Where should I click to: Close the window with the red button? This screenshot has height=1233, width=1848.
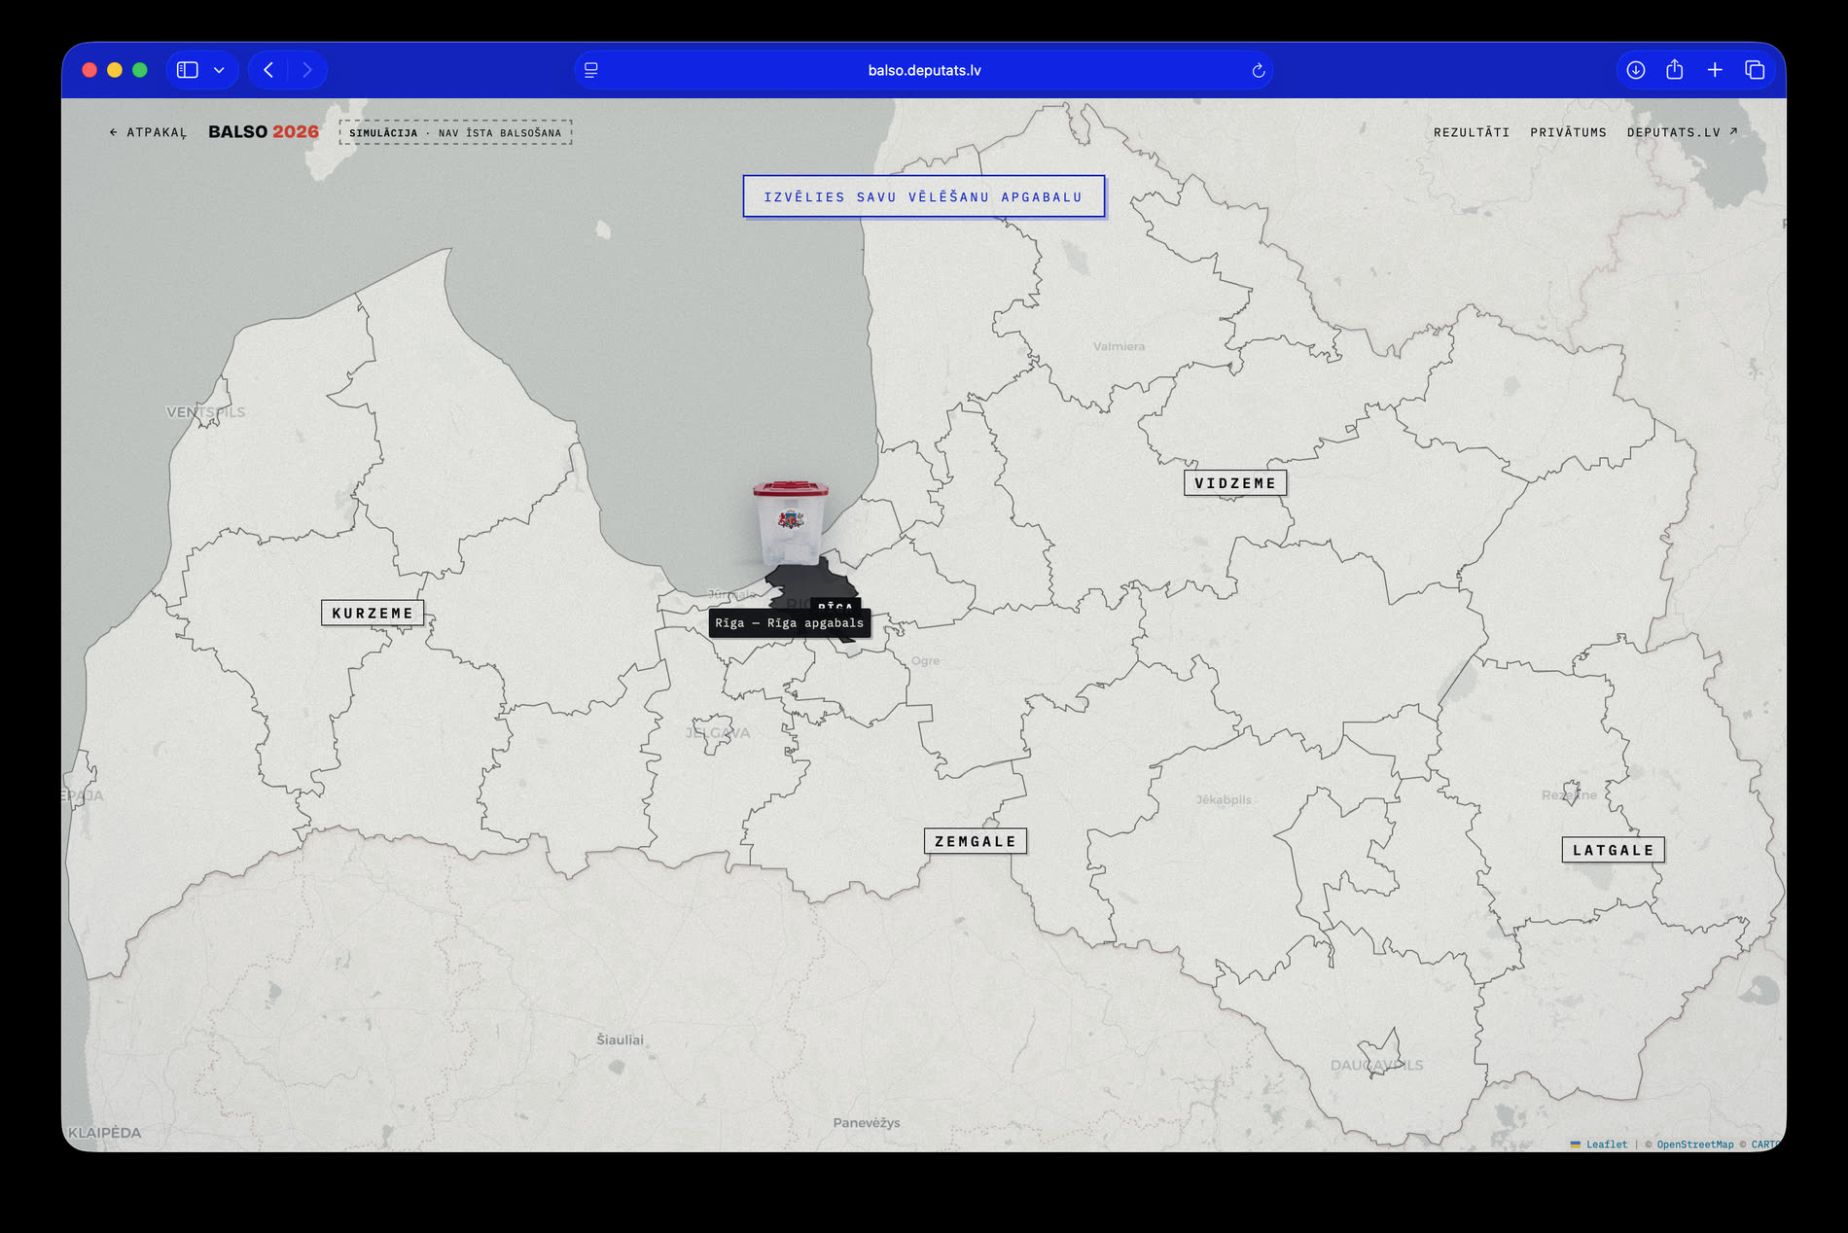[89, 70]
